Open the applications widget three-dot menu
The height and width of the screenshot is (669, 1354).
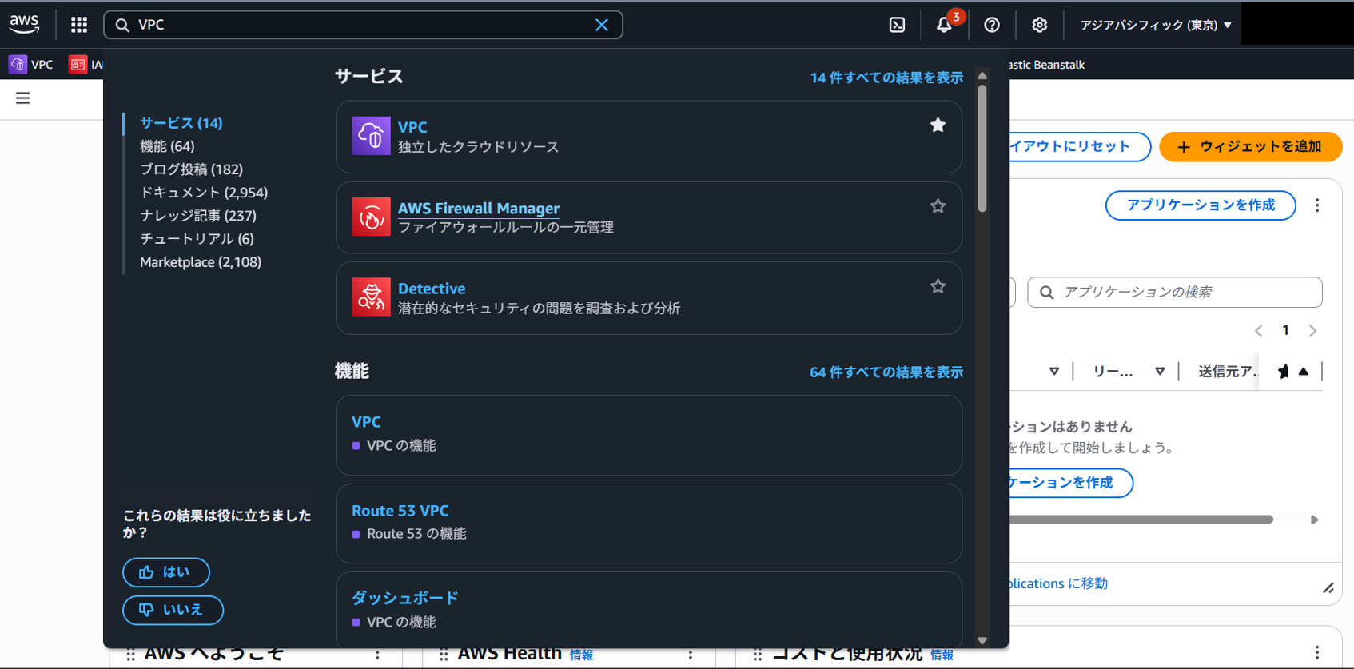click(x=1316, y=205)
